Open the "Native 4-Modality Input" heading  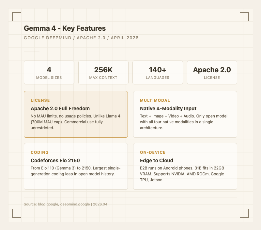coord(168,108)
